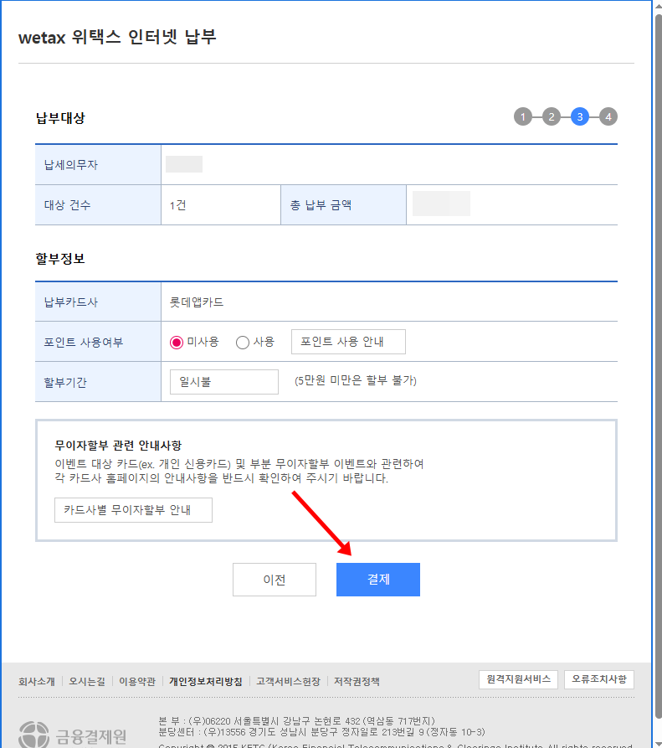
Task: Click the 1건 count value
Action: point(177,205)
